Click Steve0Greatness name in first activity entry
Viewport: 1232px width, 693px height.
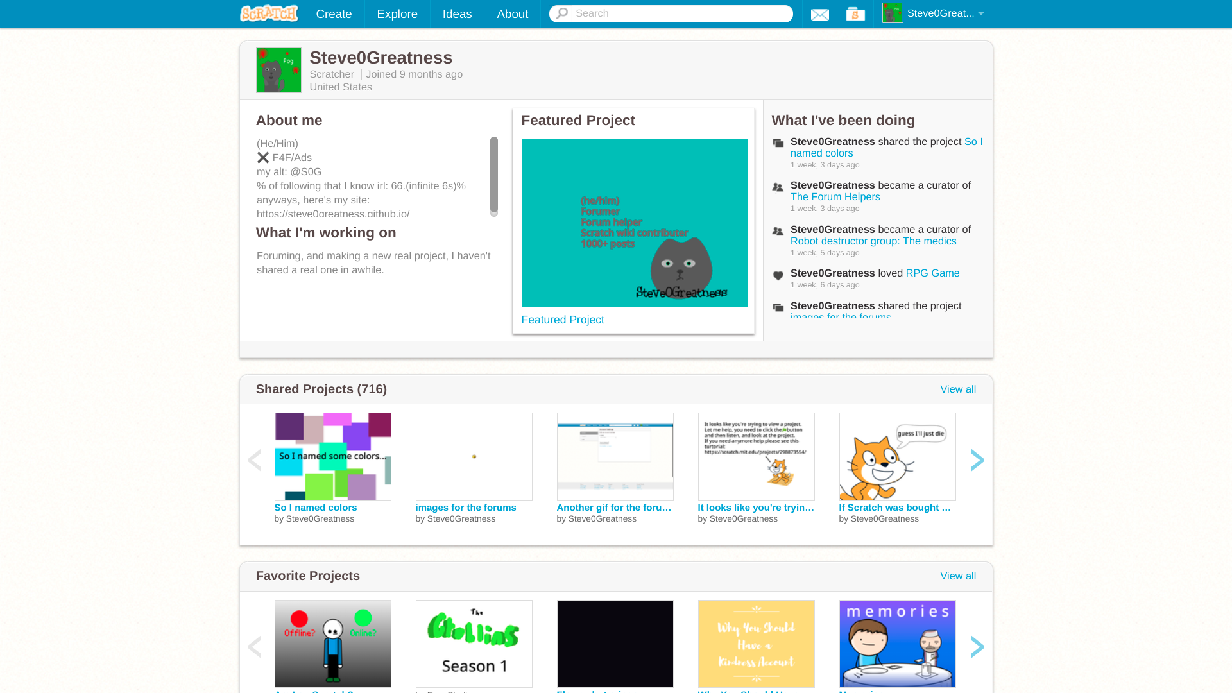tap(832, 142)
